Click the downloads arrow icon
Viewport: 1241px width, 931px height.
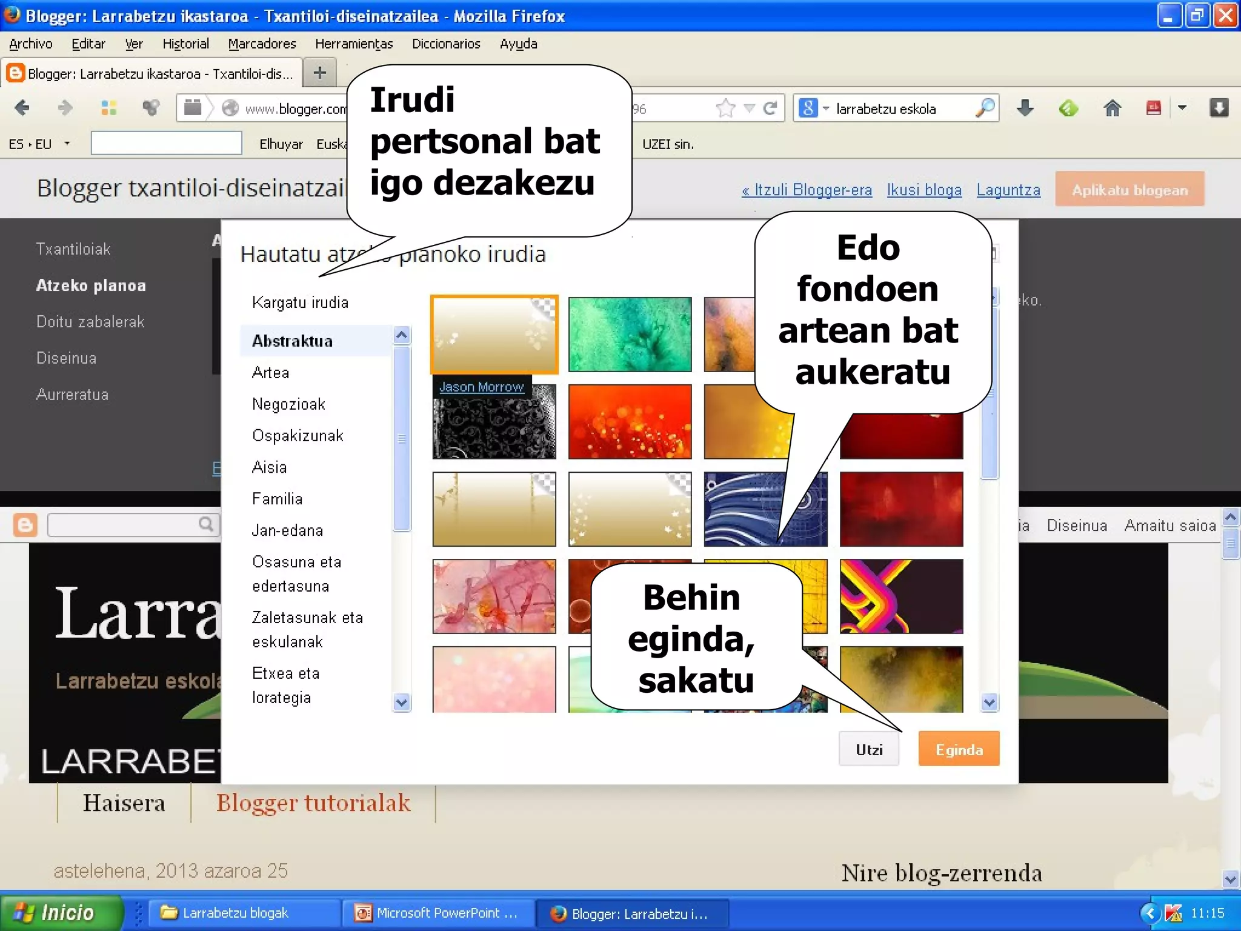(x=1025, y=108)
